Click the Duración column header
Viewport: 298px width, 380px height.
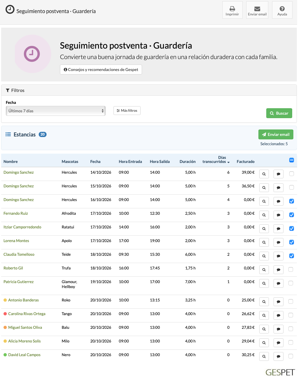[187, 161]
